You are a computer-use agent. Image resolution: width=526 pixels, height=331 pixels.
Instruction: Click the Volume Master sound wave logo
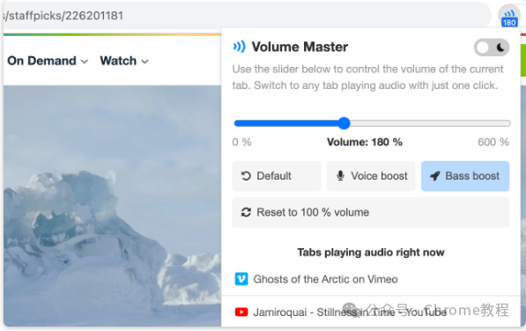239,47
